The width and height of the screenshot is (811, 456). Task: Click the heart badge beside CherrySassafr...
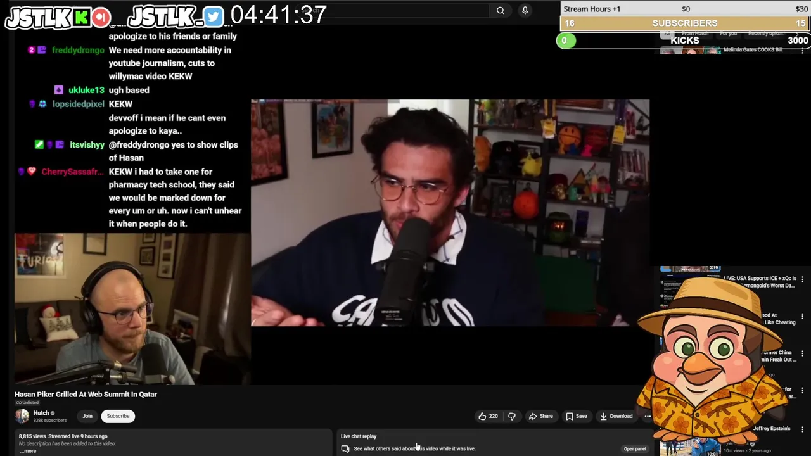pyautogui.click(x=32, y=172)
